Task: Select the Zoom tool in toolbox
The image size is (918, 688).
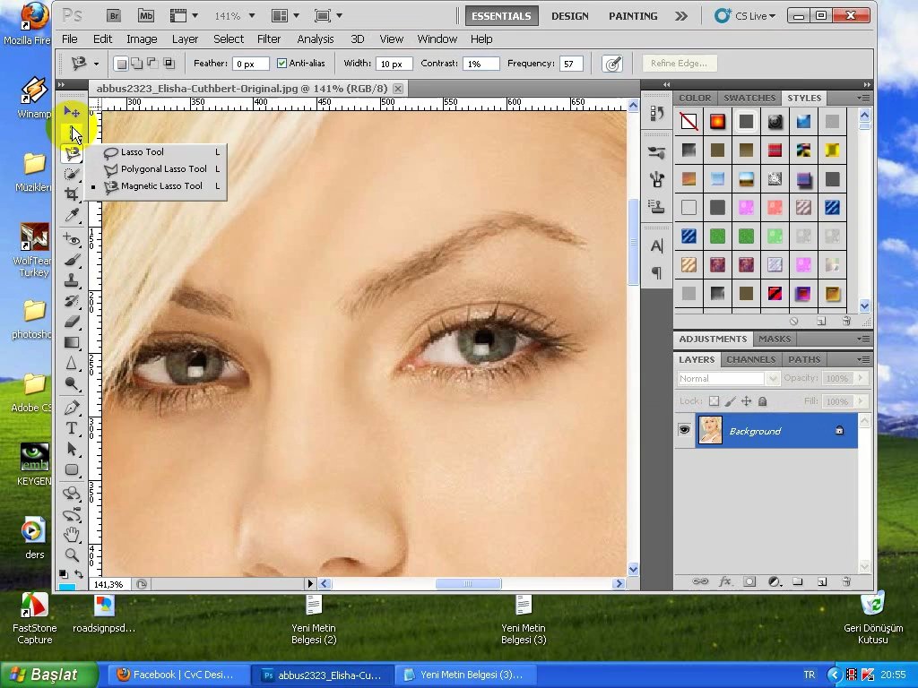Action: tap(72, 555)
